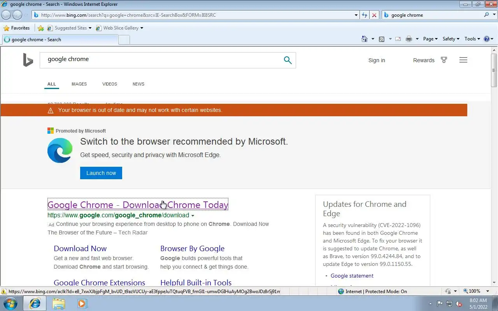Click the muted volume tray icon
The width and height of the screenshot is (498, 311).
459,304
